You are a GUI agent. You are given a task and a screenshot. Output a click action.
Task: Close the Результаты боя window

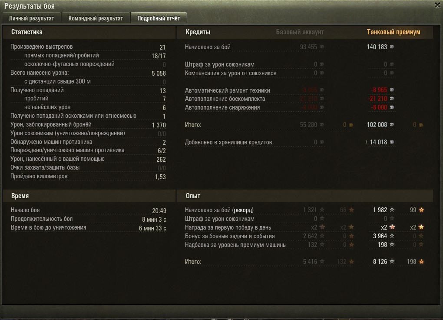pos(437,5)
